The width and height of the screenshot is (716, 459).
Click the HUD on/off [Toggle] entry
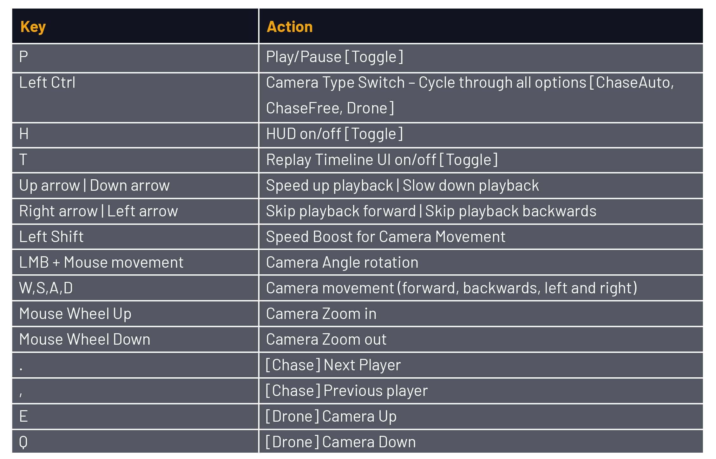(334, 134)
